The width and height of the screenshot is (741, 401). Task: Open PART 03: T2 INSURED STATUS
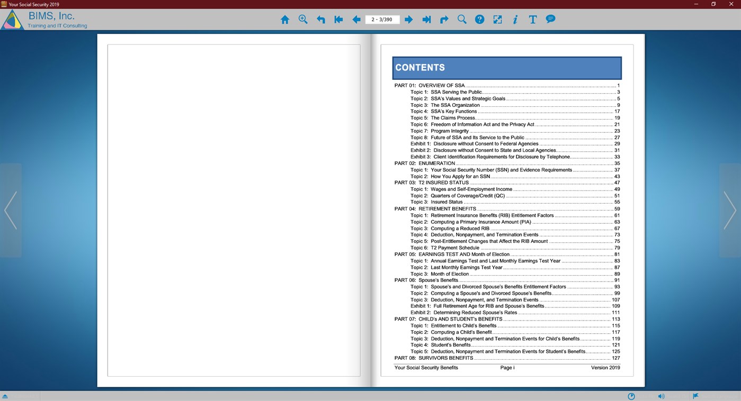[507, 183]
